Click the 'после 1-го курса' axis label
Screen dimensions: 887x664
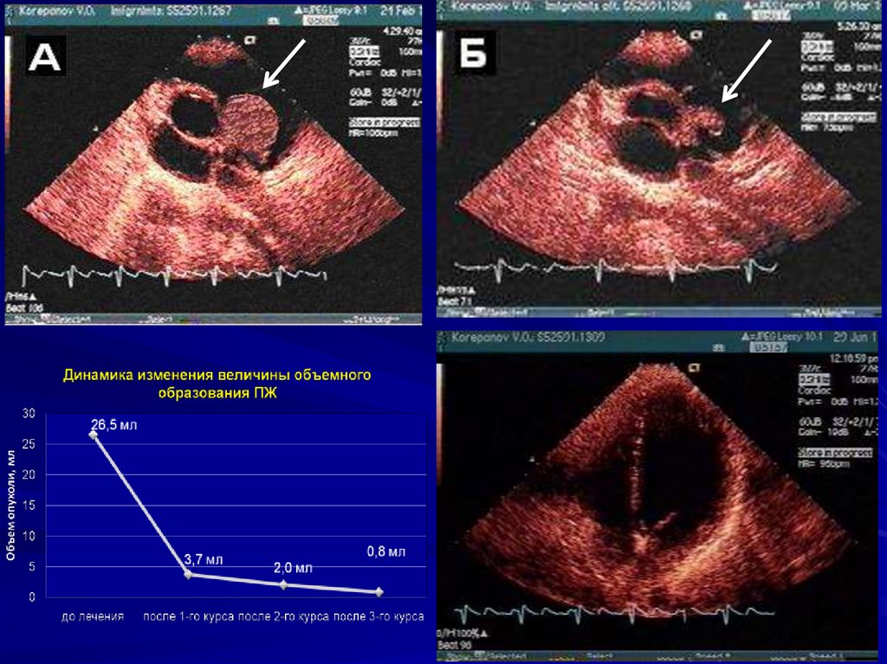188,616
